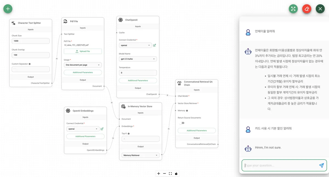Zoom out of the canvas with the minus control

(x=164, y=173)
